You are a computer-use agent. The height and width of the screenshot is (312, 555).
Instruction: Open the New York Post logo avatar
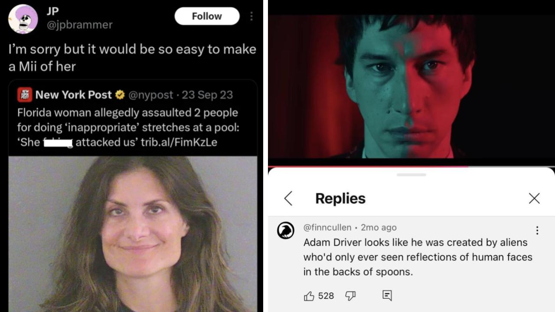[25, 94]
